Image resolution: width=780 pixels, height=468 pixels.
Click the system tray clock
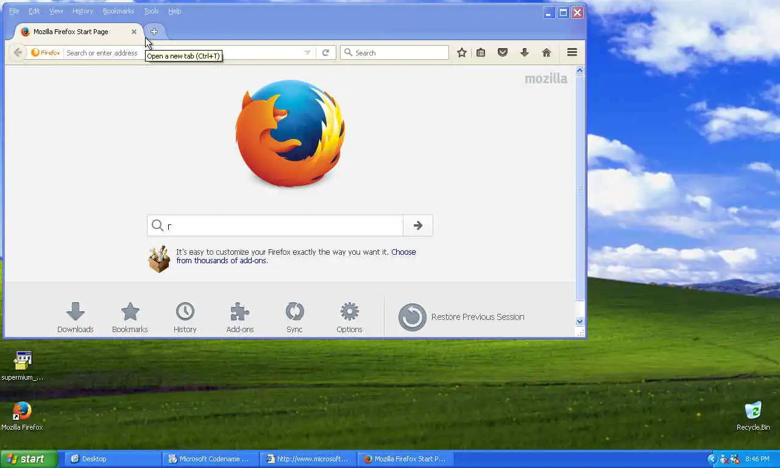[757, 459]
